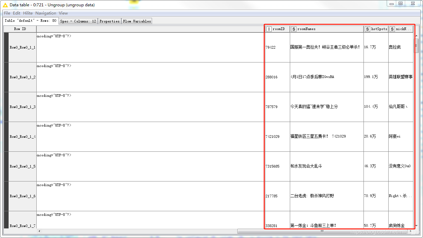Sort by the hotSpots column header
The height and width of the screenshot is (238, 423).
coord(376,29)
